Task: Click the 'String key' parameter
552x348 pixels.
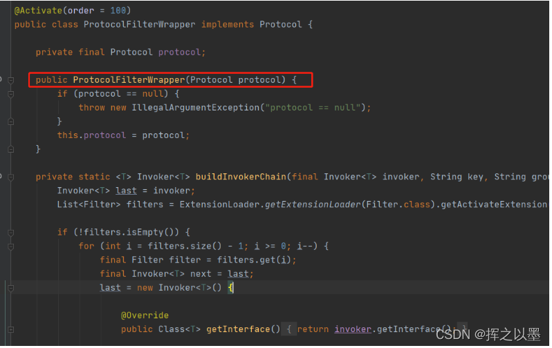Action: click(x=457, y=177)
